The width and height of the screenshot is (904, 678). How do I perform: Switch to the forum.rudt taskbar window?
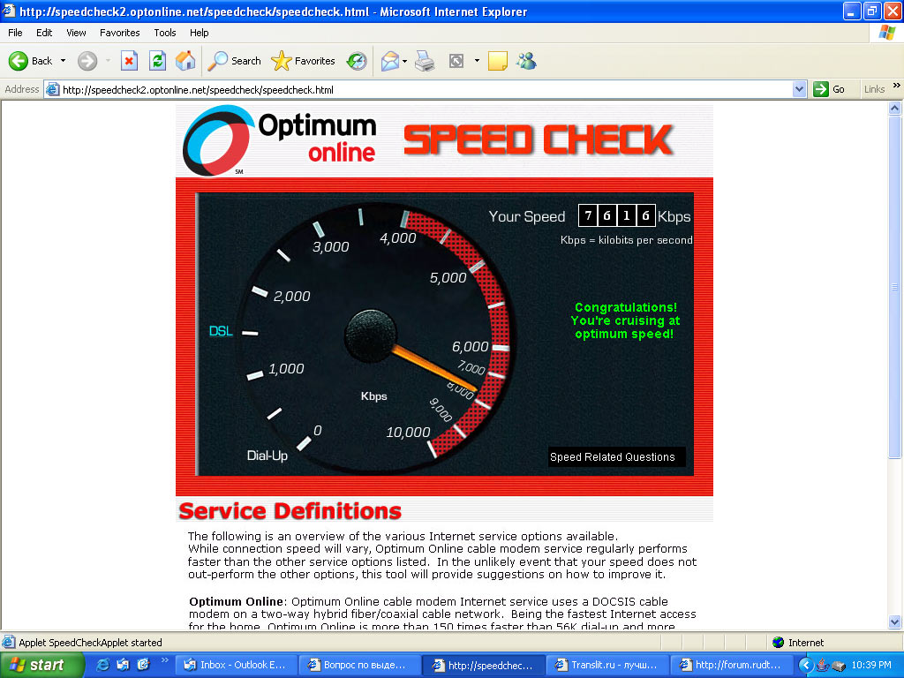click(731, 665)
